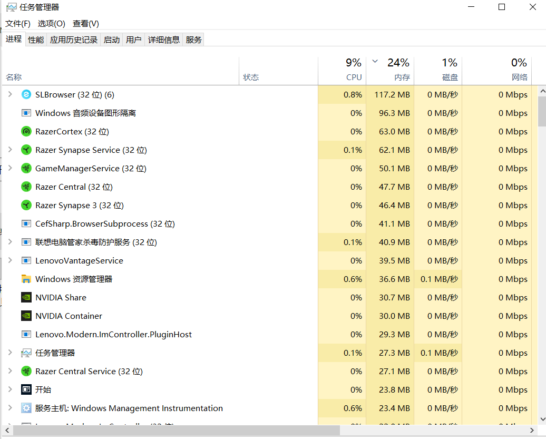
Task: Switch to the 性能 tab
Action: [x=36, y=40]
